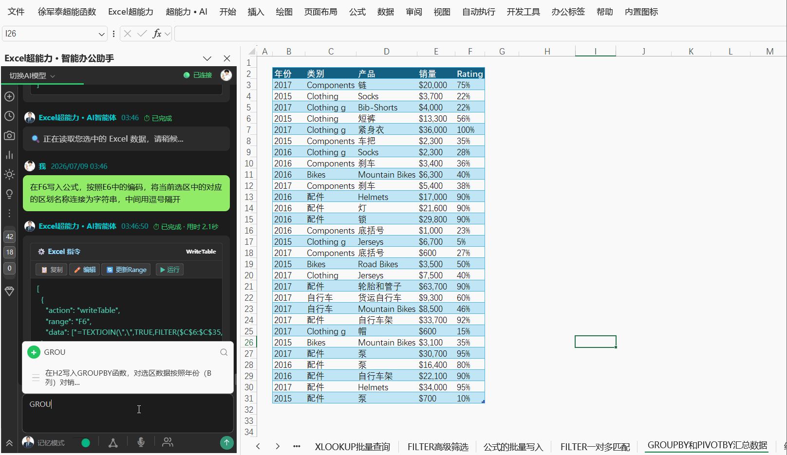Click the select-all corner of the grid
The width and height of the screenshot is (787, 455).
coord(252,51)
